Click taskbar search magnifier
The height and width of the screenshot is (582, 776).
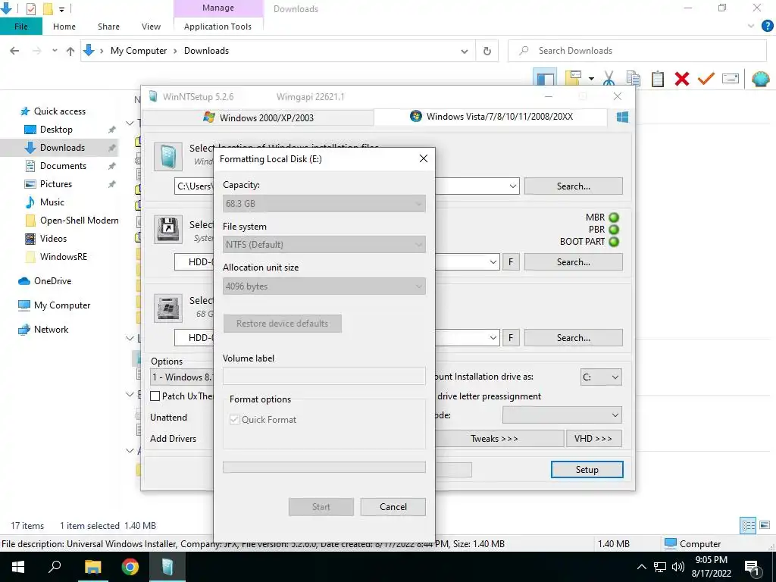pos(55,567)
